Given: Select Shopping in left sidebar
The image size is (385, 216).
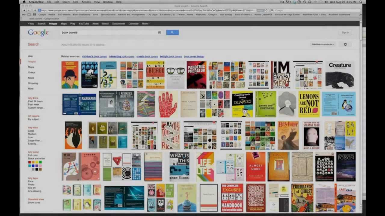Looking at the screenshot, I should 33,83.
